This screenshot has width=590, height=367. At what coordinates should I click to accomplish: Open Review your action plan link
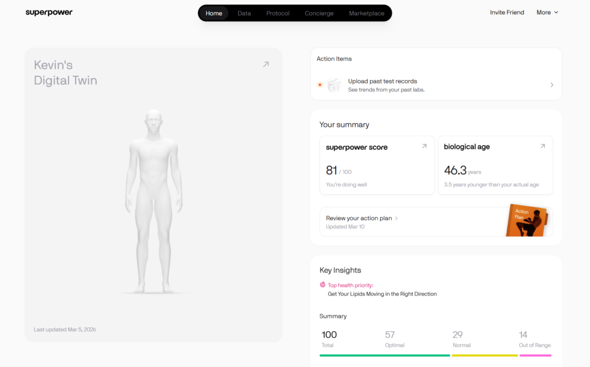(x=358, y=218)
